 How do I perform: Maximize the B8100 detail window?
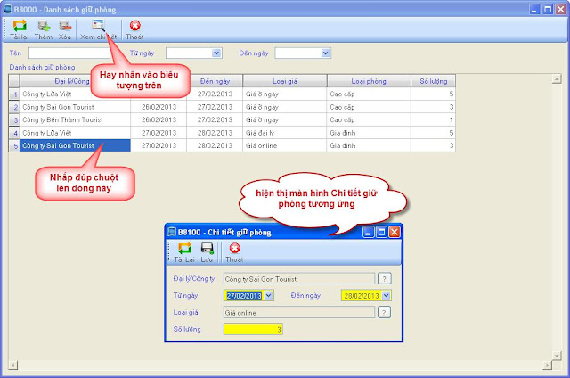click(x=381, y=232)
